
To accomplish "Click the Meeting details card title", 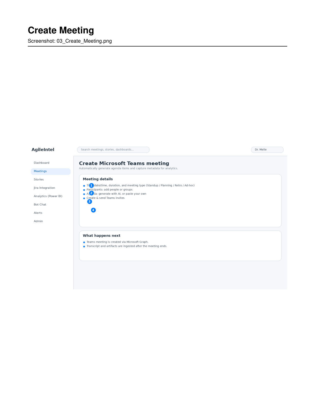I will (98, 179).
